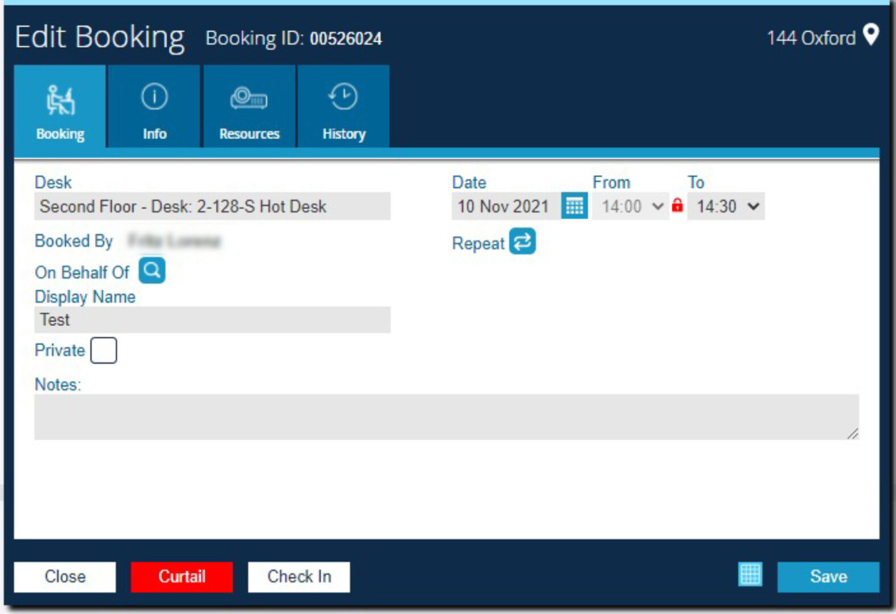The height and width of the screenshot is (614, 896).
Task: Click the Desk name field
Action: coord(212,206)
